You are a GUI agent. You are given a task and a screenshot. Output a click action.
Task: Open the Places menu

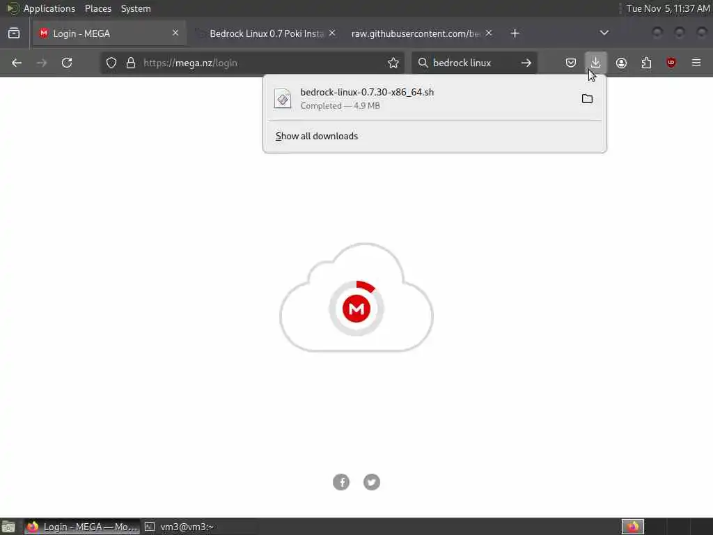[97, 8]
